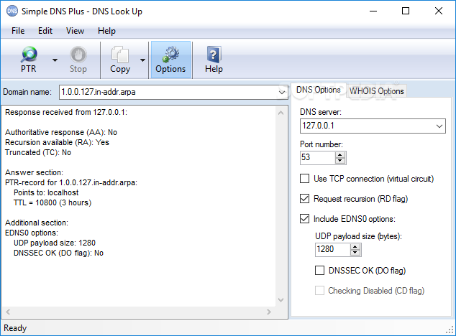Click the horizontal scroll right arrow
Image resolution: width=456 pixels, height=336 pixels.
pyautogui.click(x=269, y=312)
